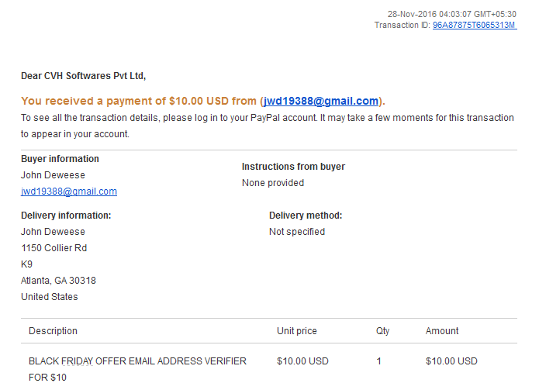
Task: Click the Instructions from buyer heading
Action: click(293, 167)
